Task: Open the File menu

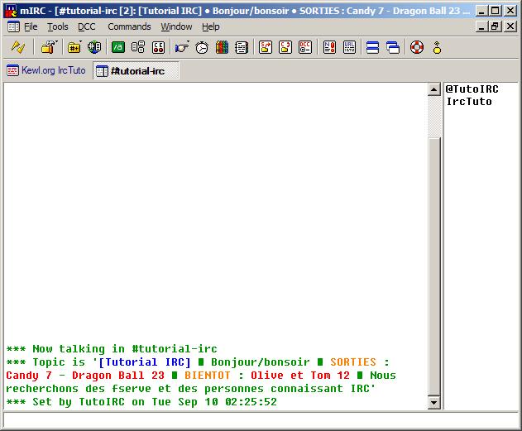Action: pyautogui.click(x=31, y=26)
